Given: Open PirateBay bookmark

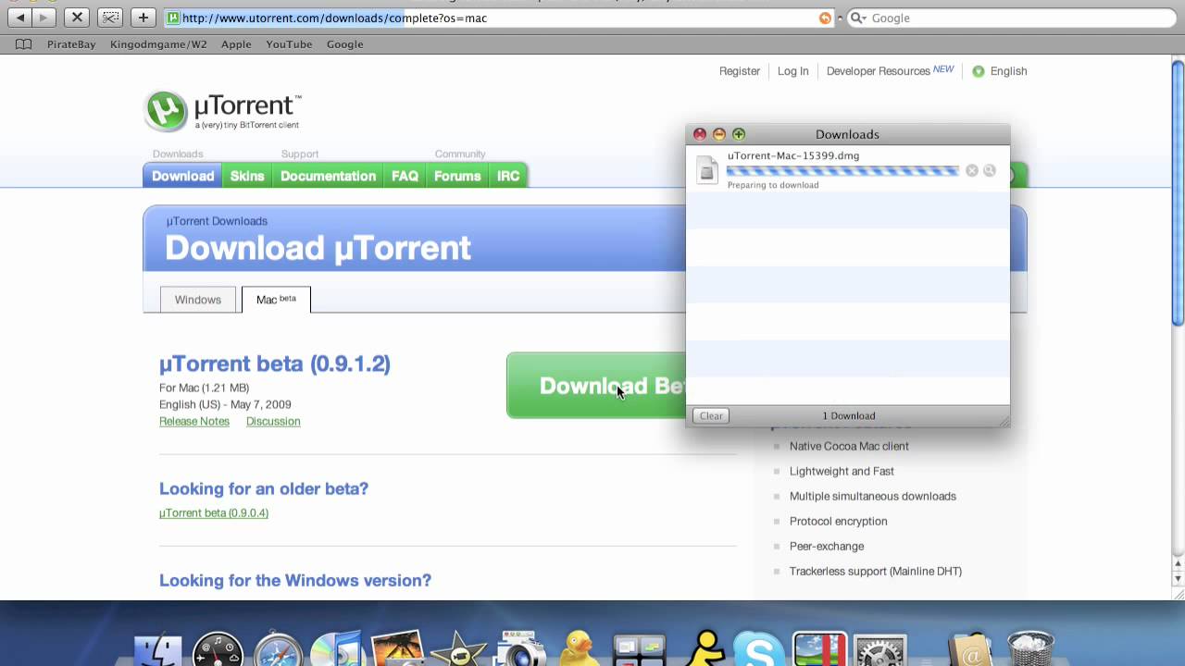Looking at the screenshot, I should pos(71,44).
